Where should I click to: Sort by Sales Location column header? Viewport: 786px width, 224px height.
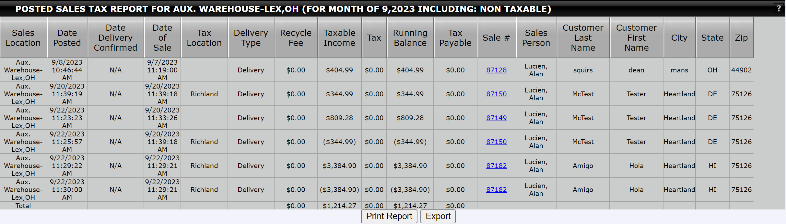pos(23,38)
